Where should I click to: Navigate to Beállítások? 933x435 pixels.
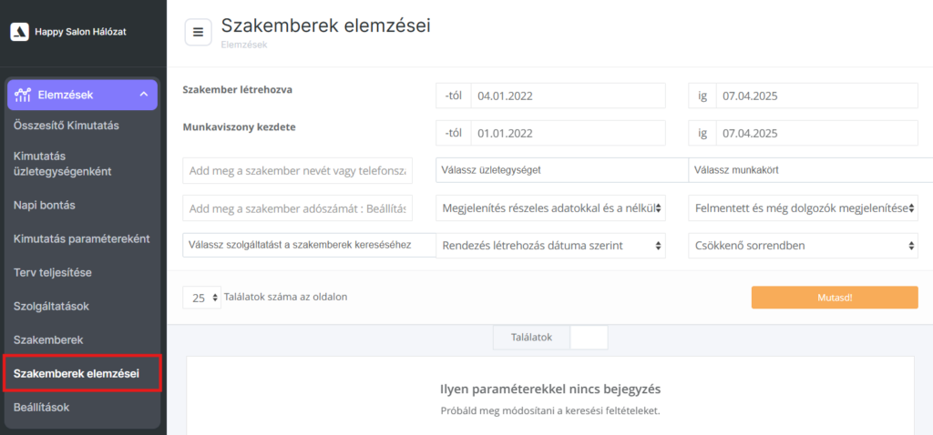click(42, 407)
